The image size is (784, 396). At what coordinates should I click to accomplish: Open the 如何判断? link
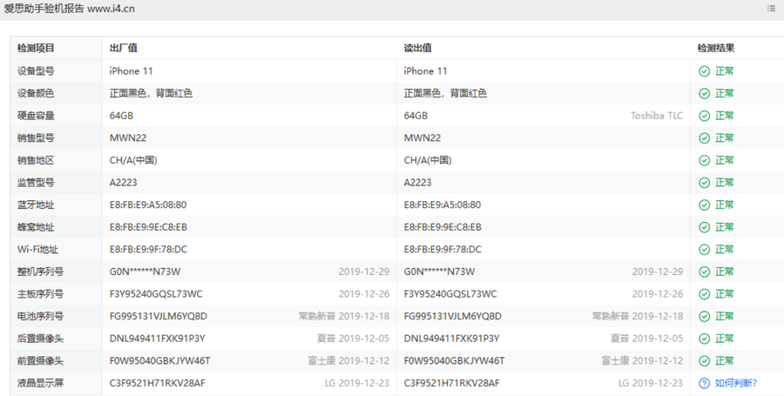pos(735,383)
